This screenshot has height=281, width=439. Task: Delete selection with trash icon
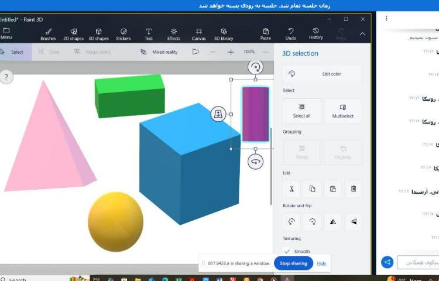tap(353, 189)
